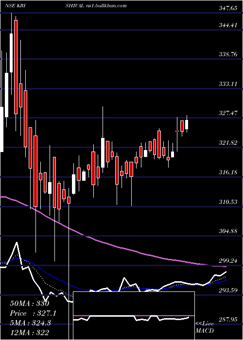Click the 338.76 price level label
The width and height of the screenshot is (243, 340).
pyautogui.click(x=227, y=54)
